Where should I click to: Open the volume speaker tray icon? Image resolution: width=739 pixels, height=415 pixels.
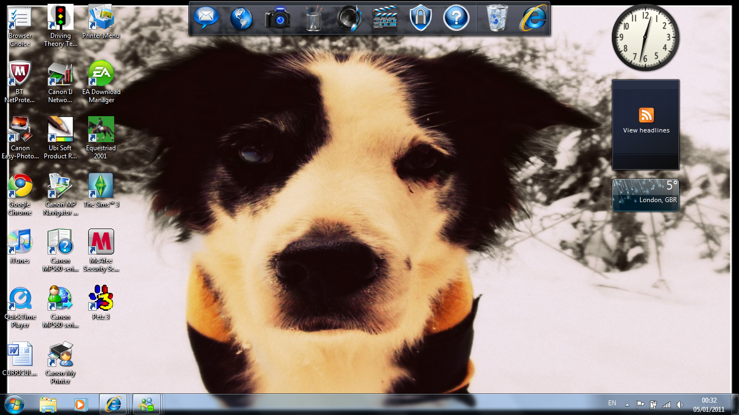click(679, 404)
